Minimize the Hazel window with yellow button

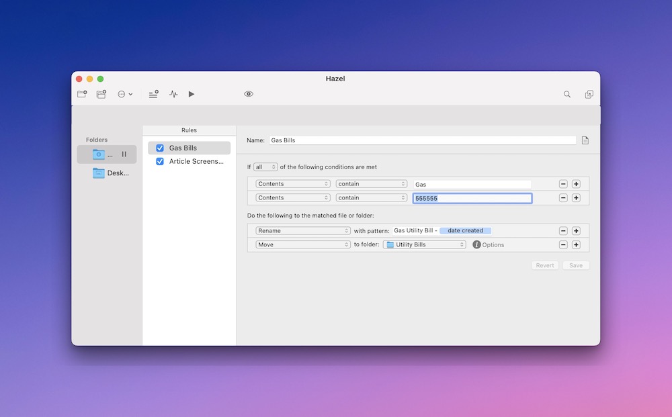pos(89,79)
